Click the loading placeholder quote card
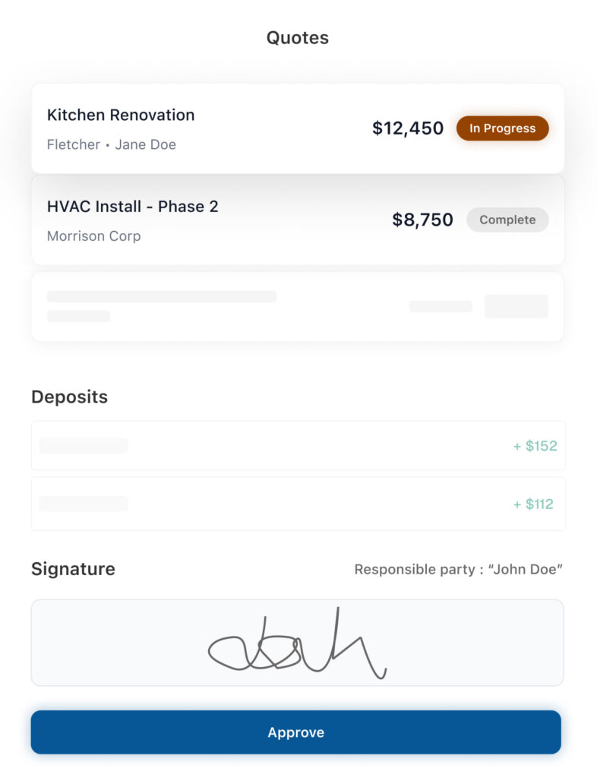The width and height of the screenshot is (597, 778). 298,306
